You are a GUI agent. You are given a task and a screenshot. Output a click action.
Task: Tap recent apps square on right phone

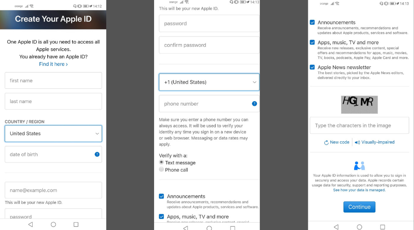click(383, 227)
